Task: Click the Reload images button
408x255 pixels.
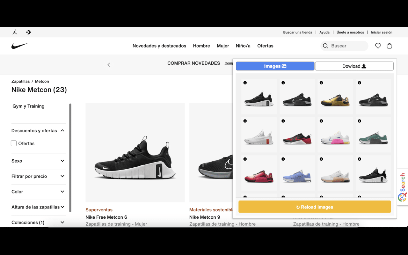Action: coord(315,207)
